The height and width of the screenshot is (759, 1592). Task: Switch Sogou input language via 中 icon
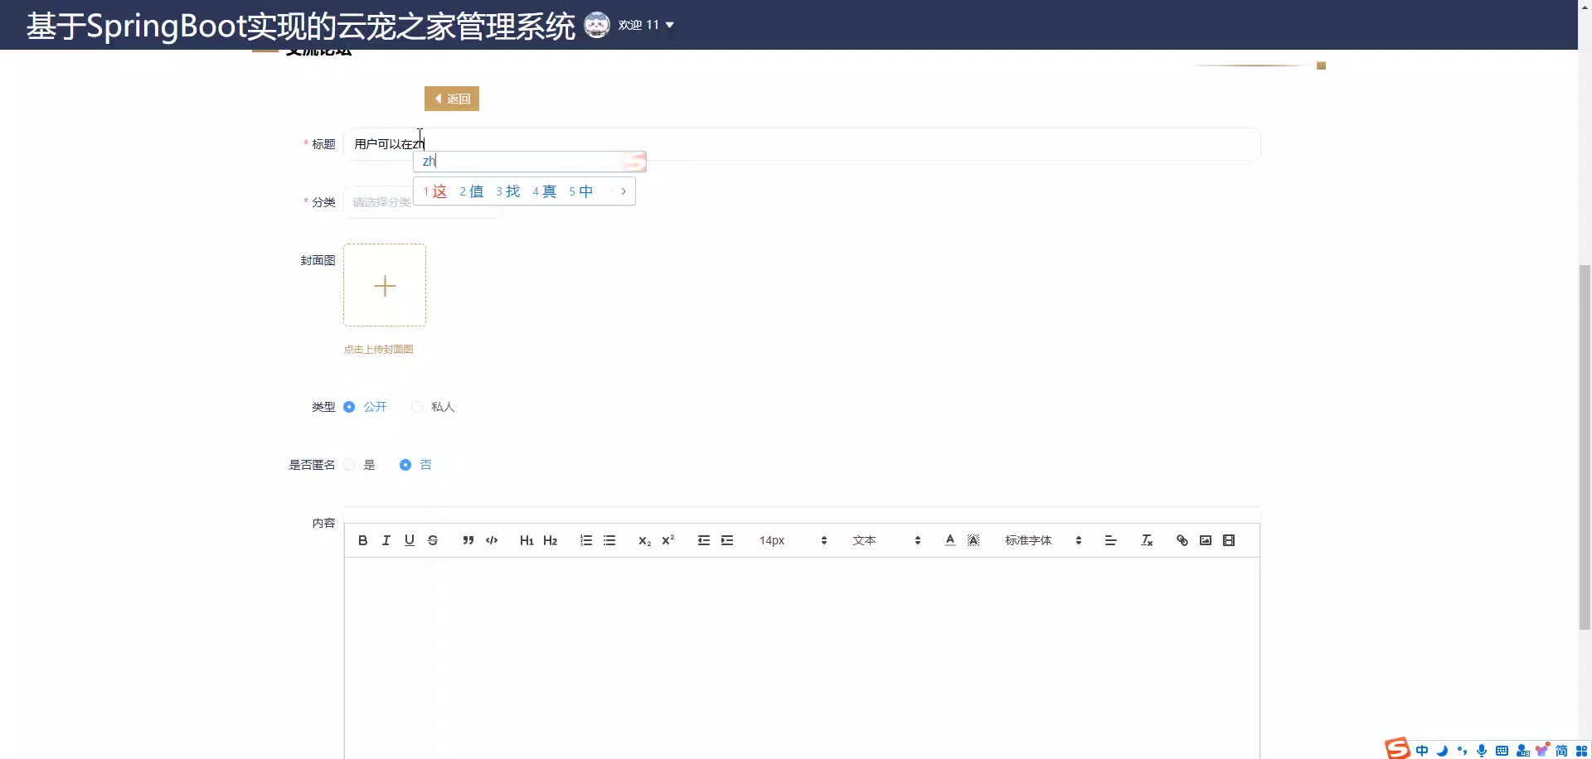[x=1422, y=751]
